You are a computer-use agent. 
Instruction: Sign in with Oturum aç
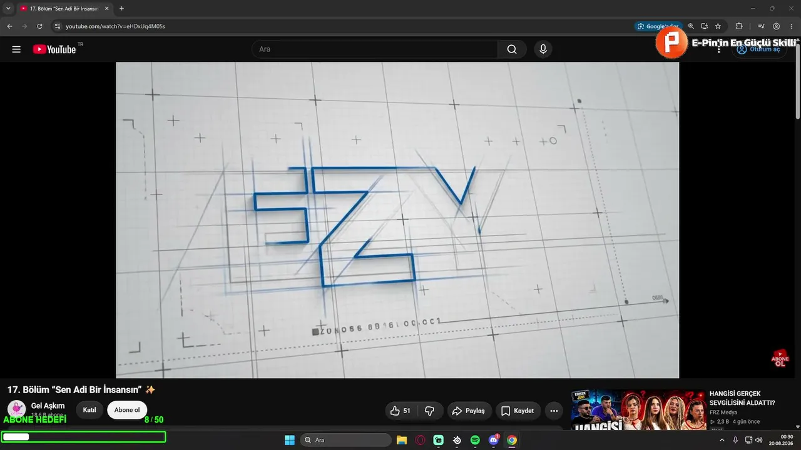coord(758,49)
